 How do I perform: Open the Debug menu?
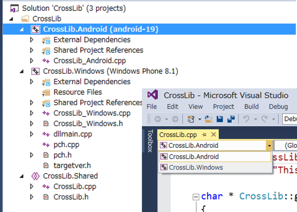[278, 107]
